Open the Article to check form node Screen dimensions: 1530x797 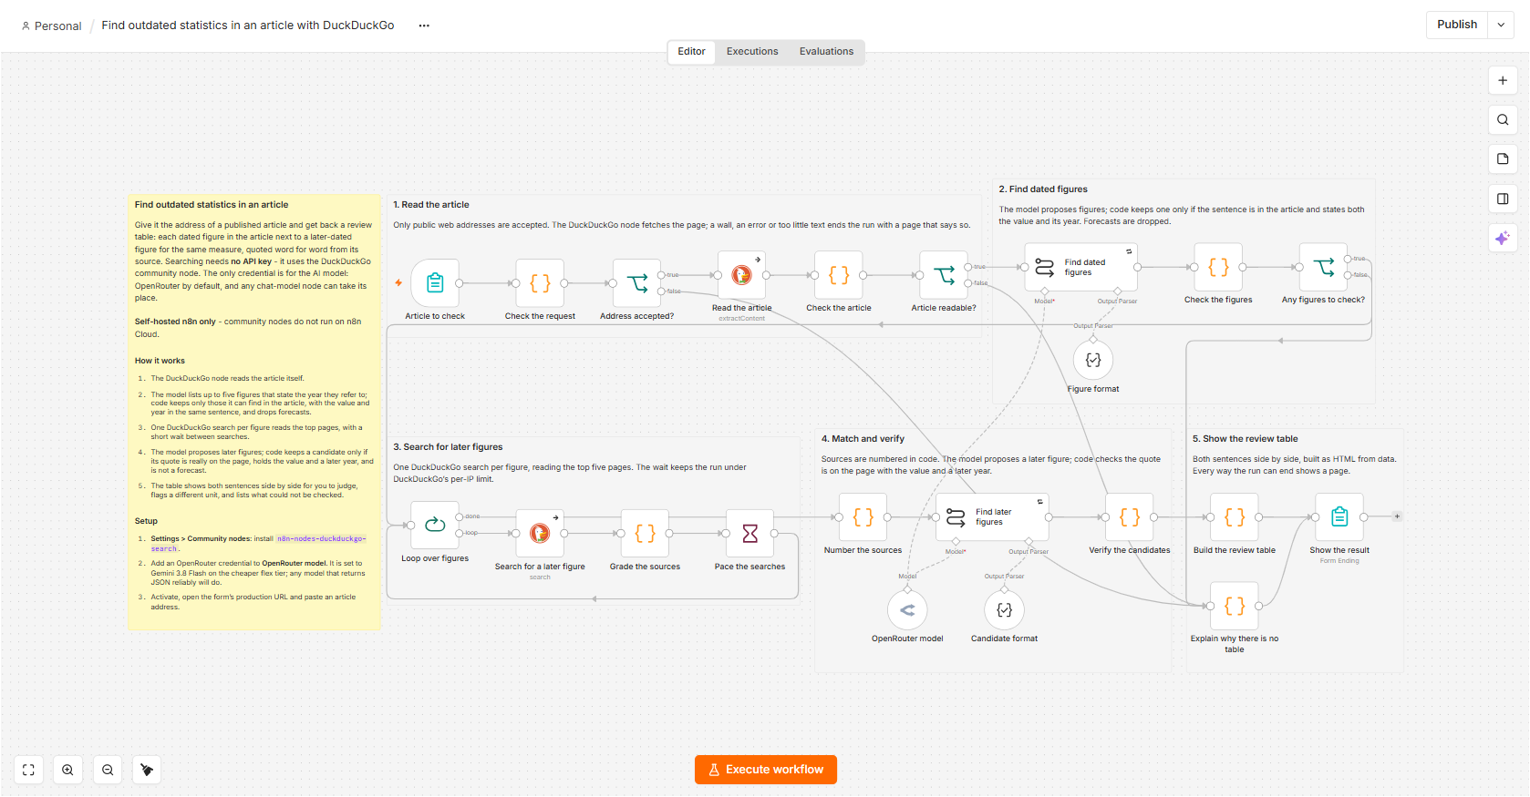coord(435,283)
